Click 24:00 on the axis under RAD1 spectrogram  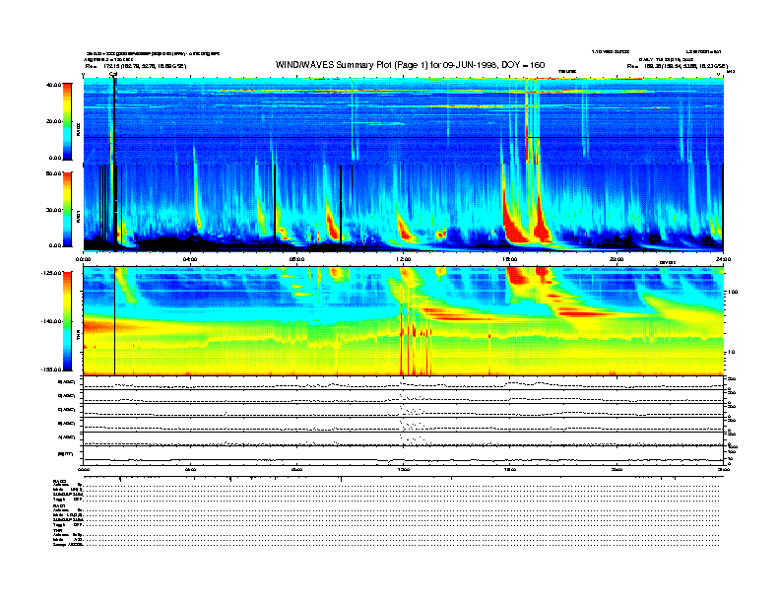723,259
